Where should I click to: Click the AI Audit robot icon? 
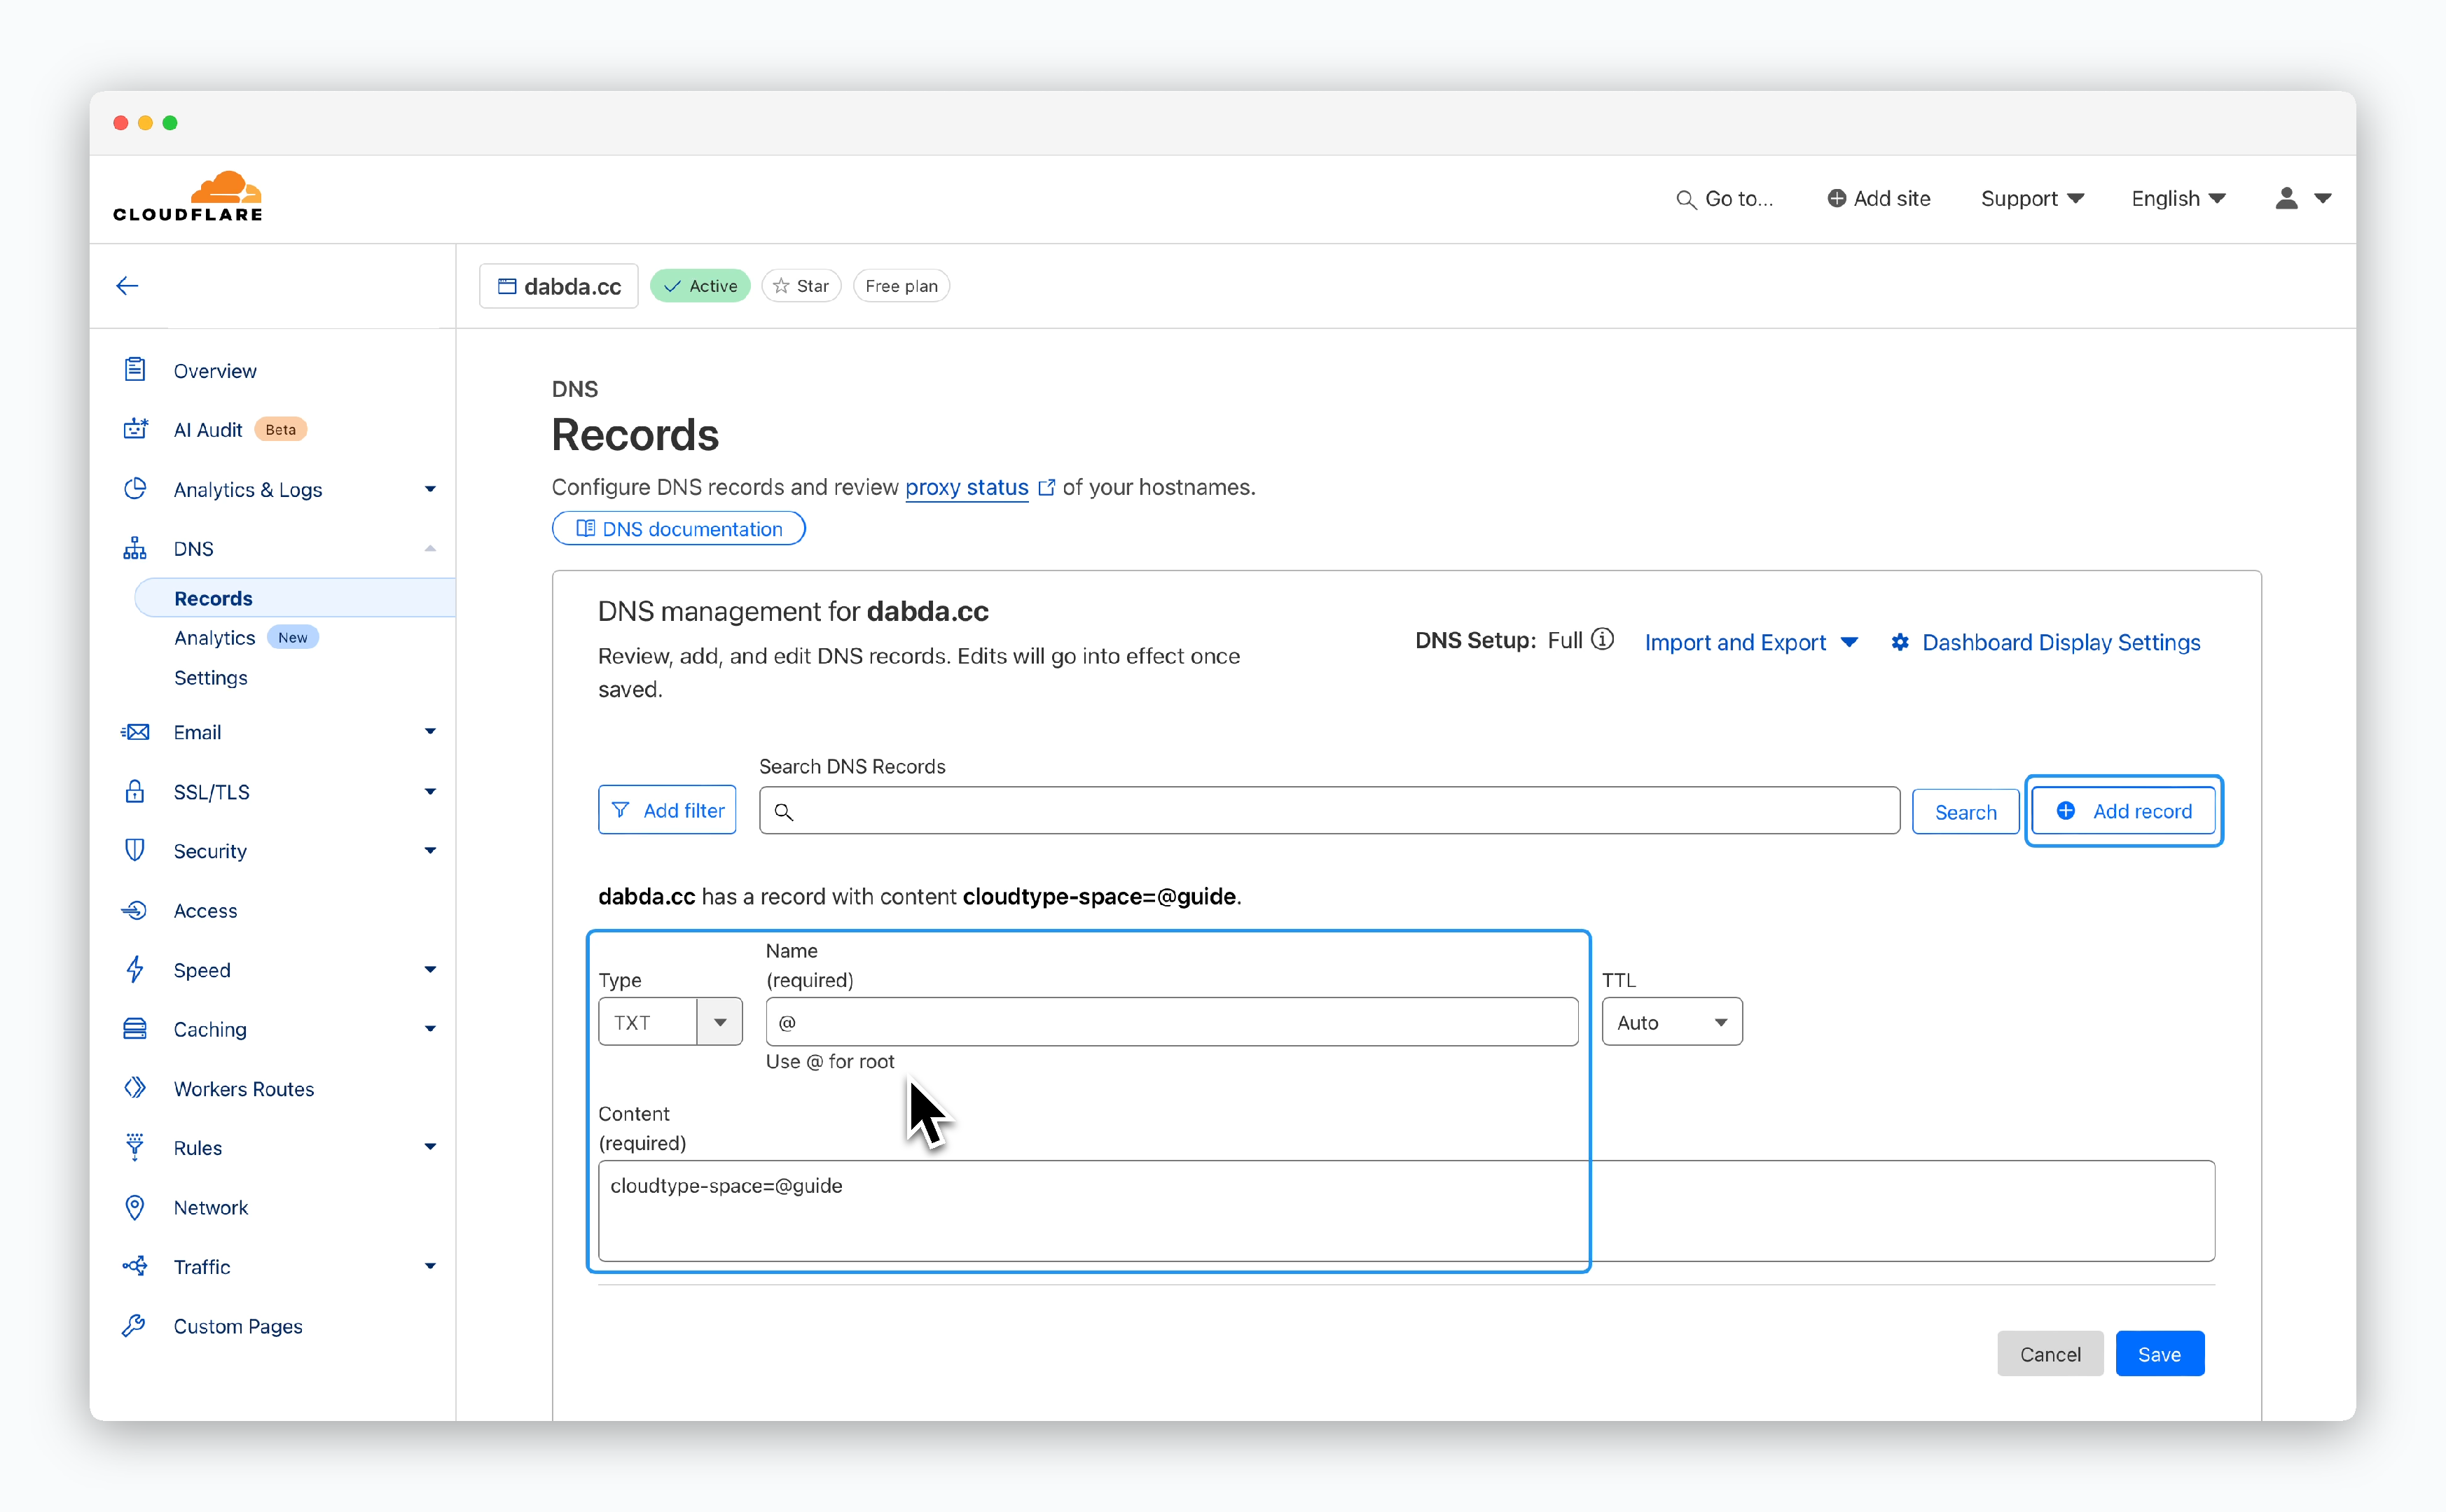(135, 429)
